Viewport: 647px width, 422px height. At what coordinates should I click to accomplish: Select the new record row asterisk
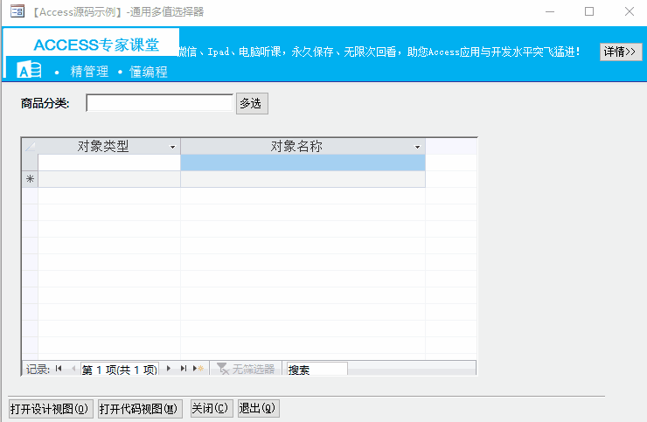30,179
